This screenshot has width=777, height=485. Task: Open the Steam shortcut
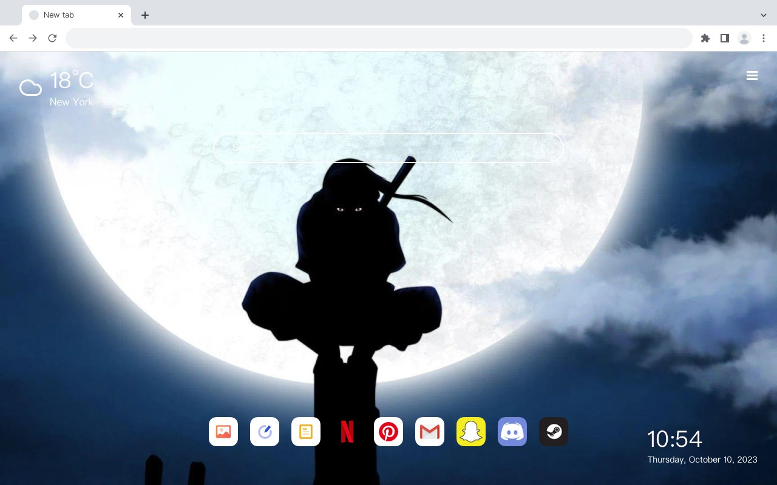pyautogui.click(x=554, y=432)
